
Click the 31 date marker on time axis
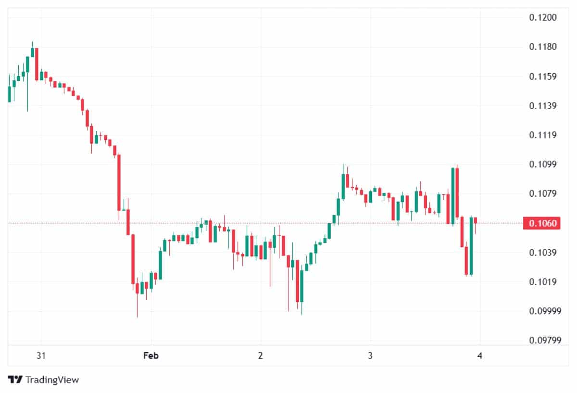41,356
